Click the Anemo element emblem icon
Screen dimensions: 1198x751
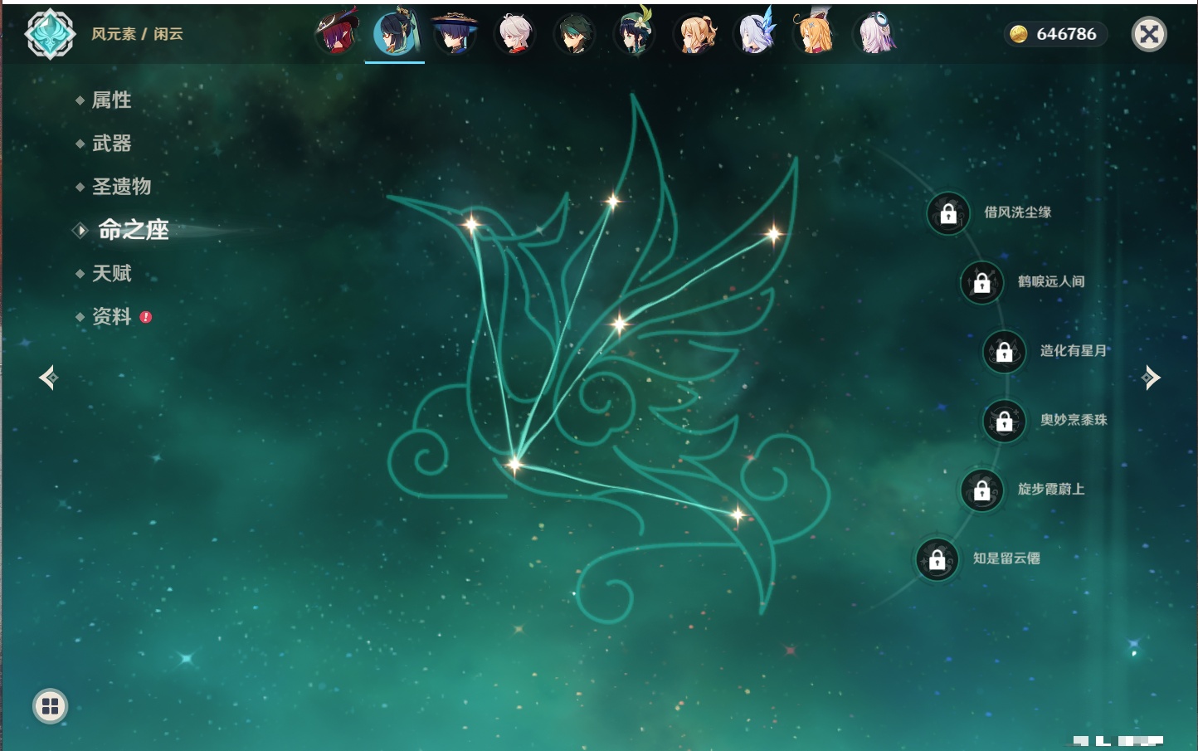click(50, 34)
